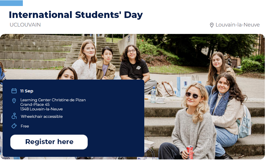Screen dimensions: 266x162
Task: Click the map pin icon beside Learning Center address
Action: tap(14, 101)
